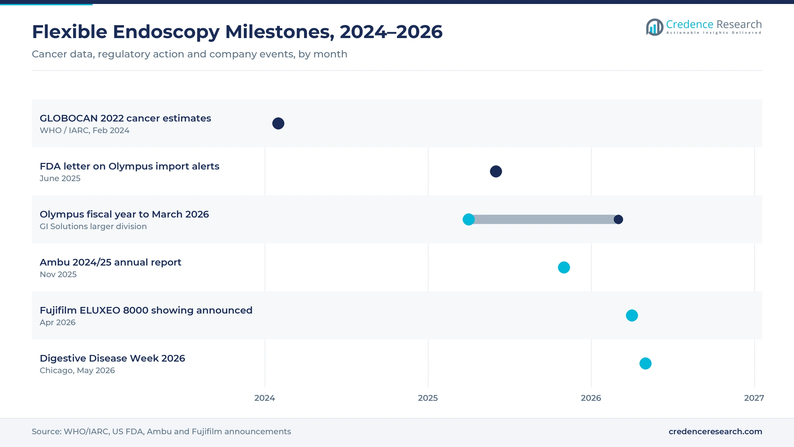
Task: Select the GLOBOCAN Feb 2024 milestone dot
Action: (x=278, y=124)
